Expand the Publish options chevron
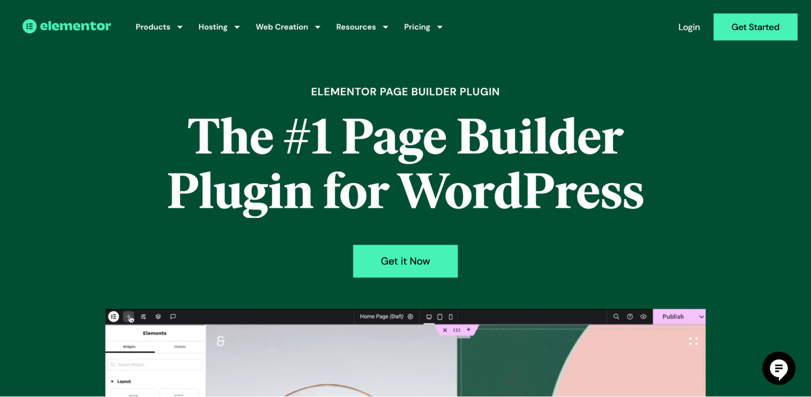The height and width of the screenshot is (397, 811). click(701, 317)
